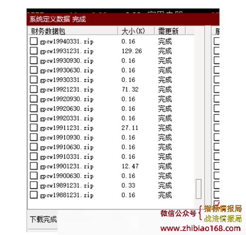Select the file name gpcw19930331.zip
The image size is (246, 235).
pyautogui.click(x=67, y=80)
